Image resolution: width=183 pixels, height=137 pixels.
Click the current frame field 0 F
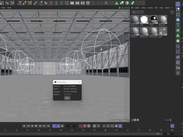pyautogui.click(x=71, y=126)
